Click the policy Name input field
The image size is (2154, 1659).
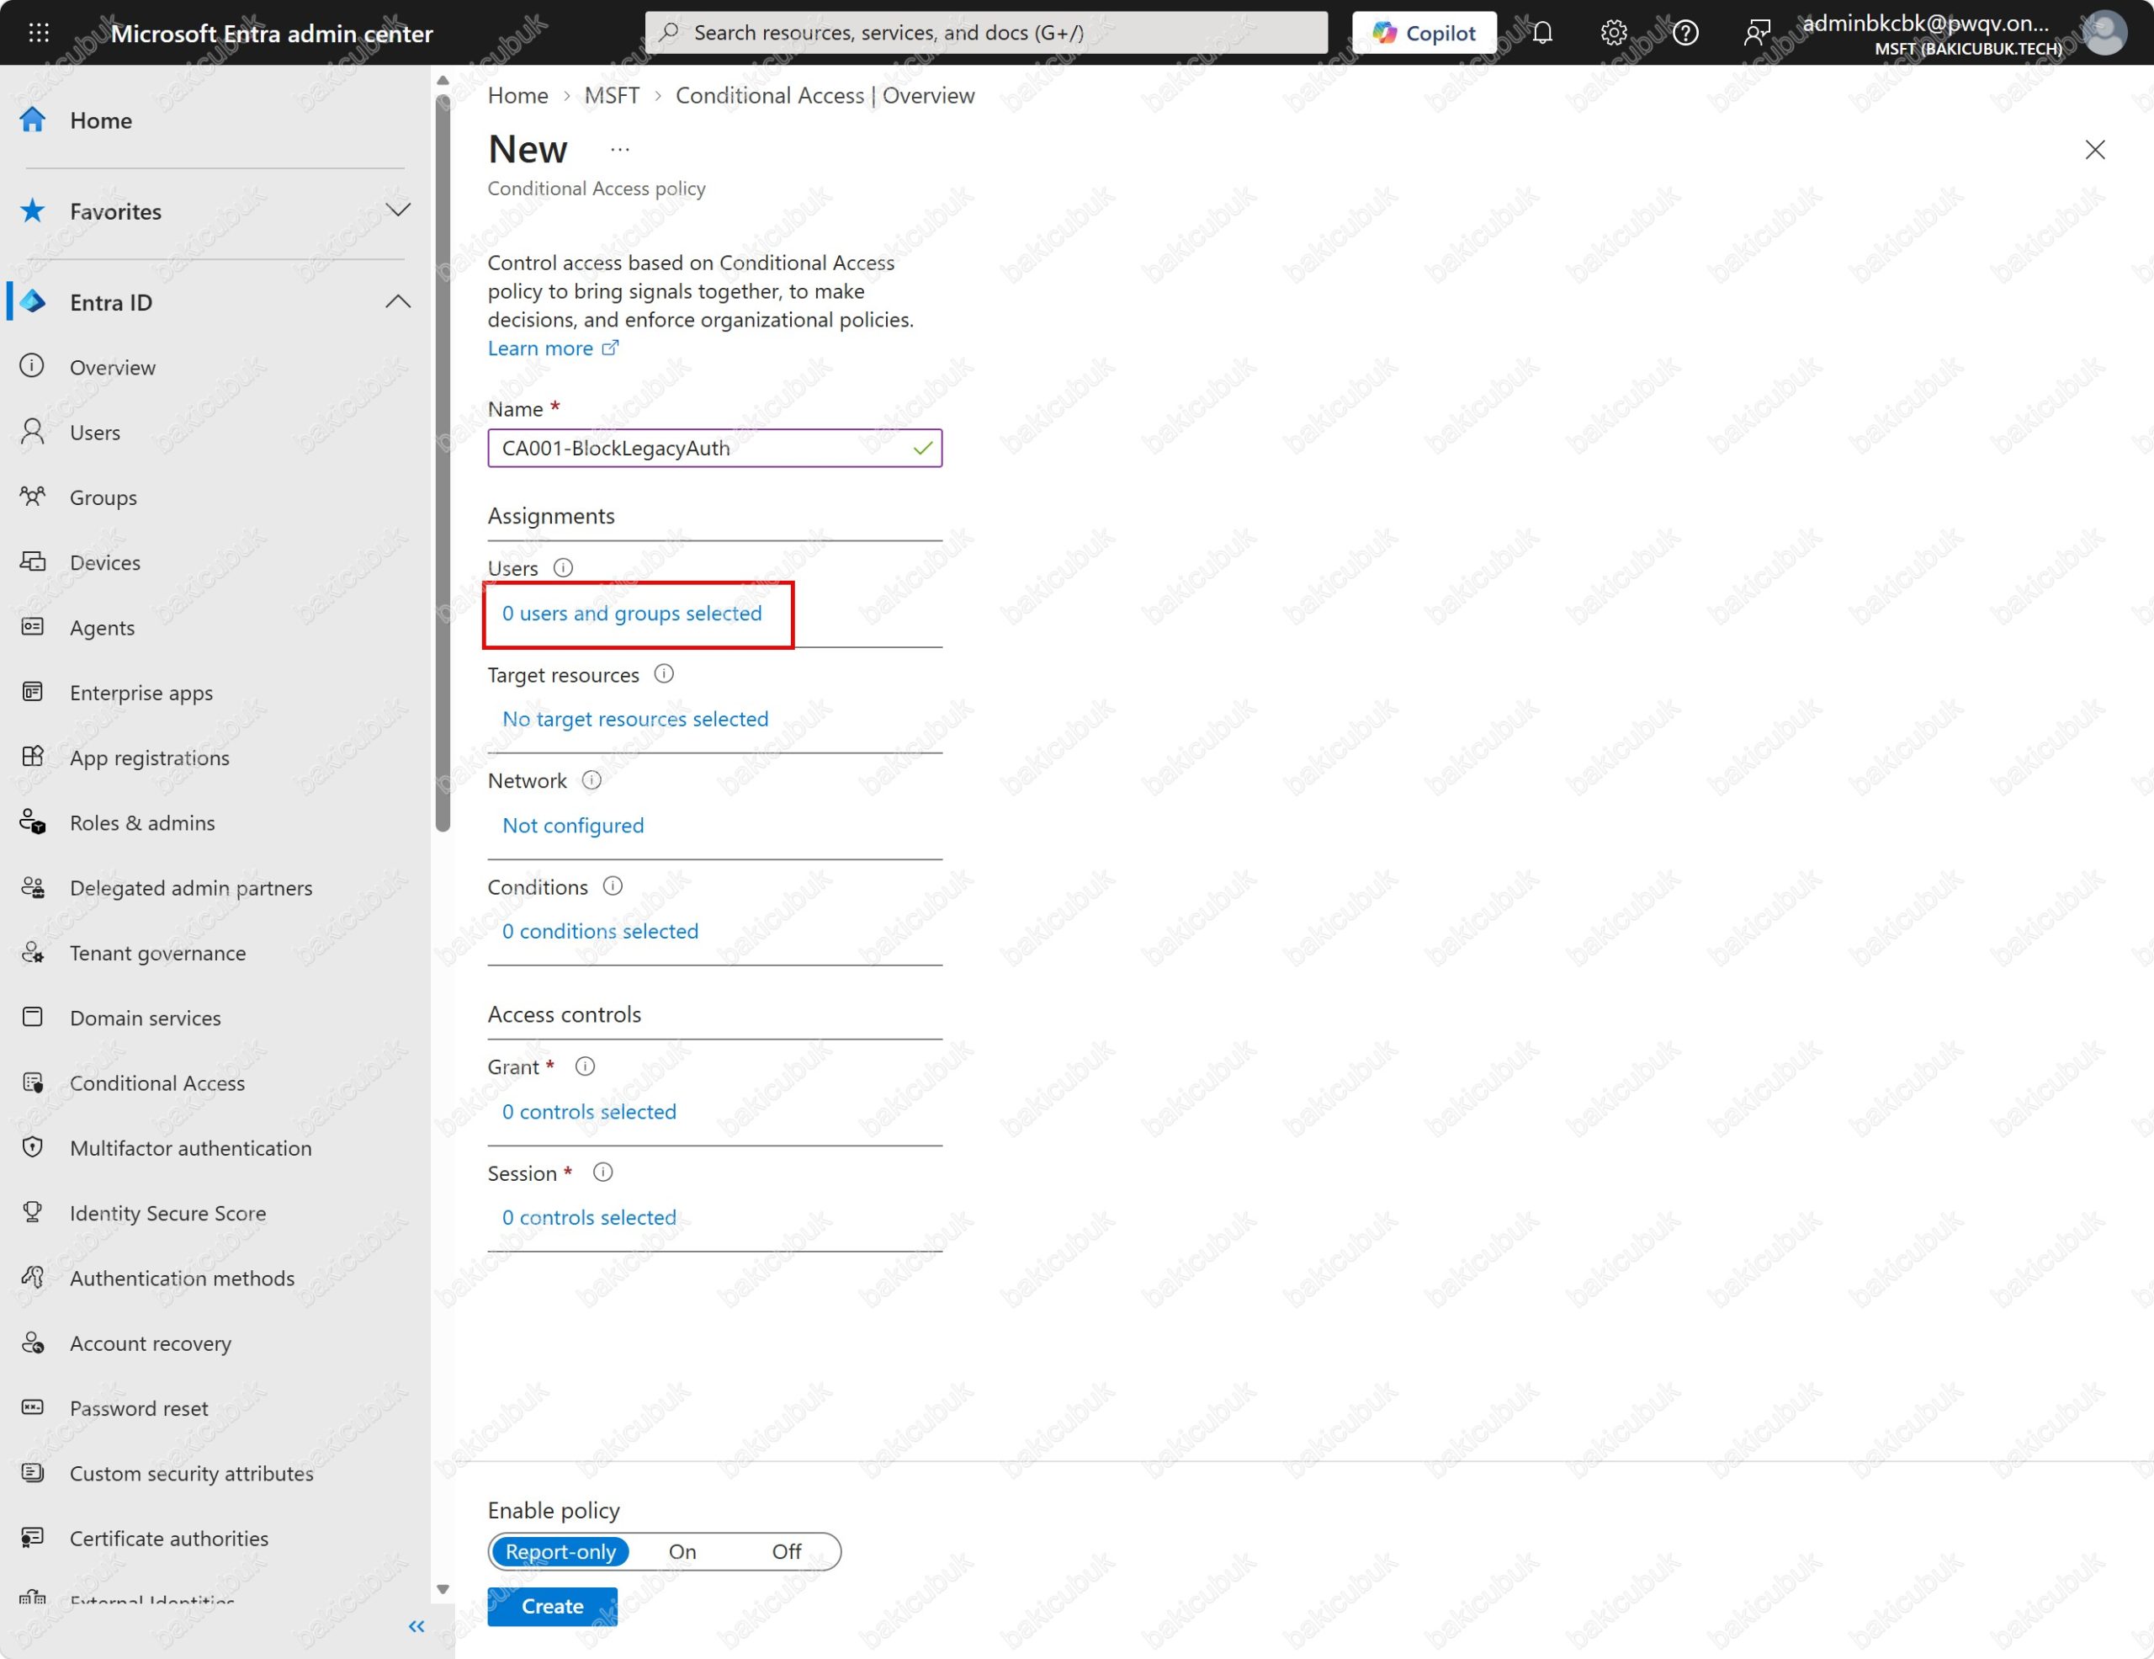[714, 448]
